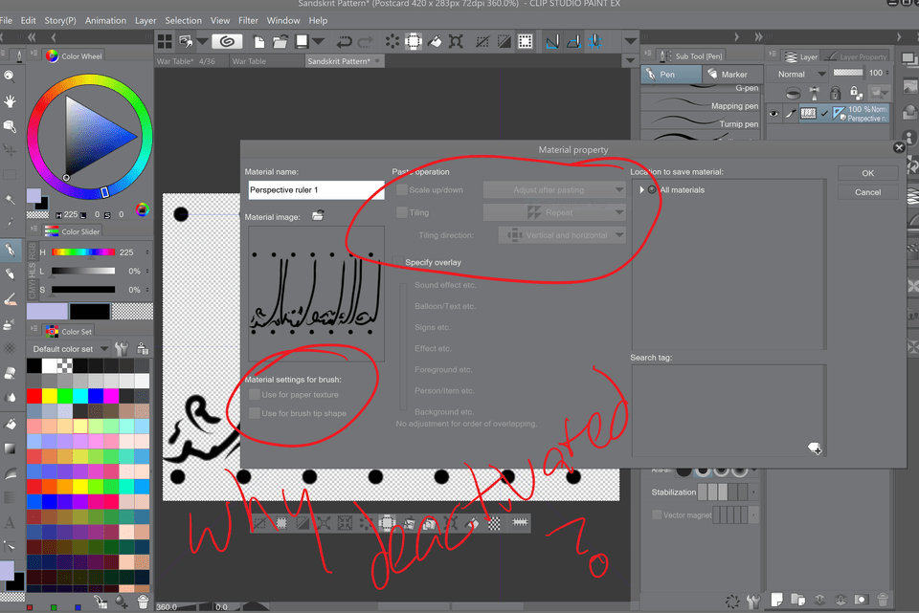
Task: Check Use for paper texture option
Action: click(254, 394)
